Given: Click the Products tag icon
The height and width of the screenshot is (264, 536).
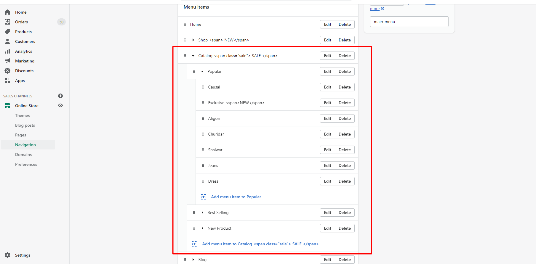Looking at the screenshot, I should point(7,32).
